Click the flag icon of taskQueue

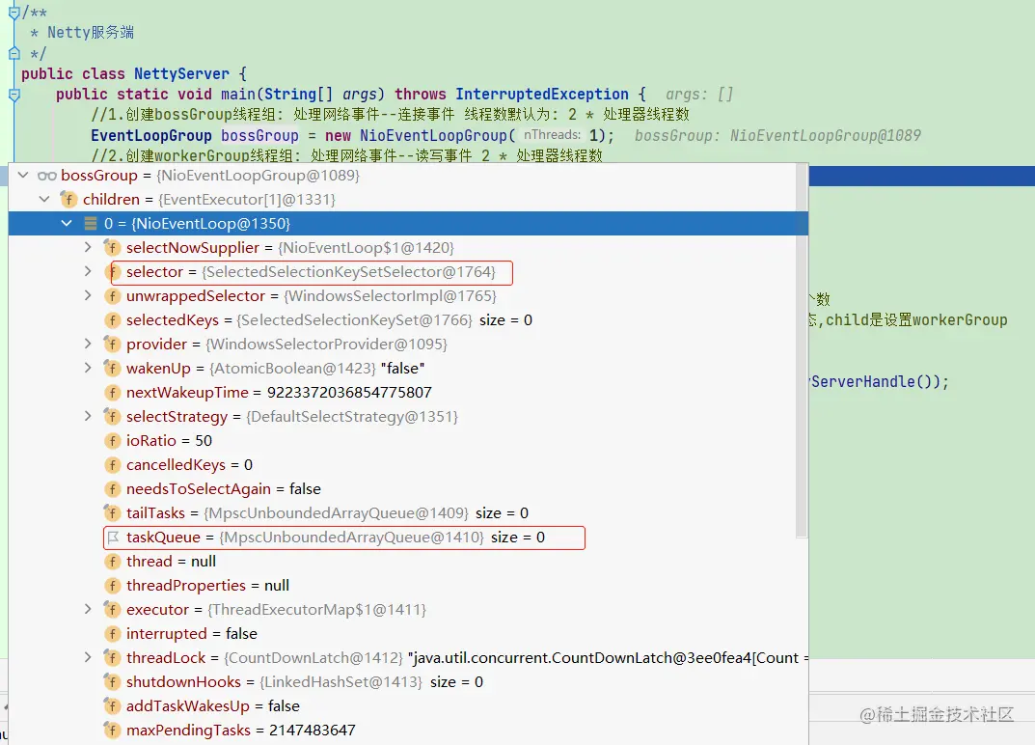[x=113, y=537]
